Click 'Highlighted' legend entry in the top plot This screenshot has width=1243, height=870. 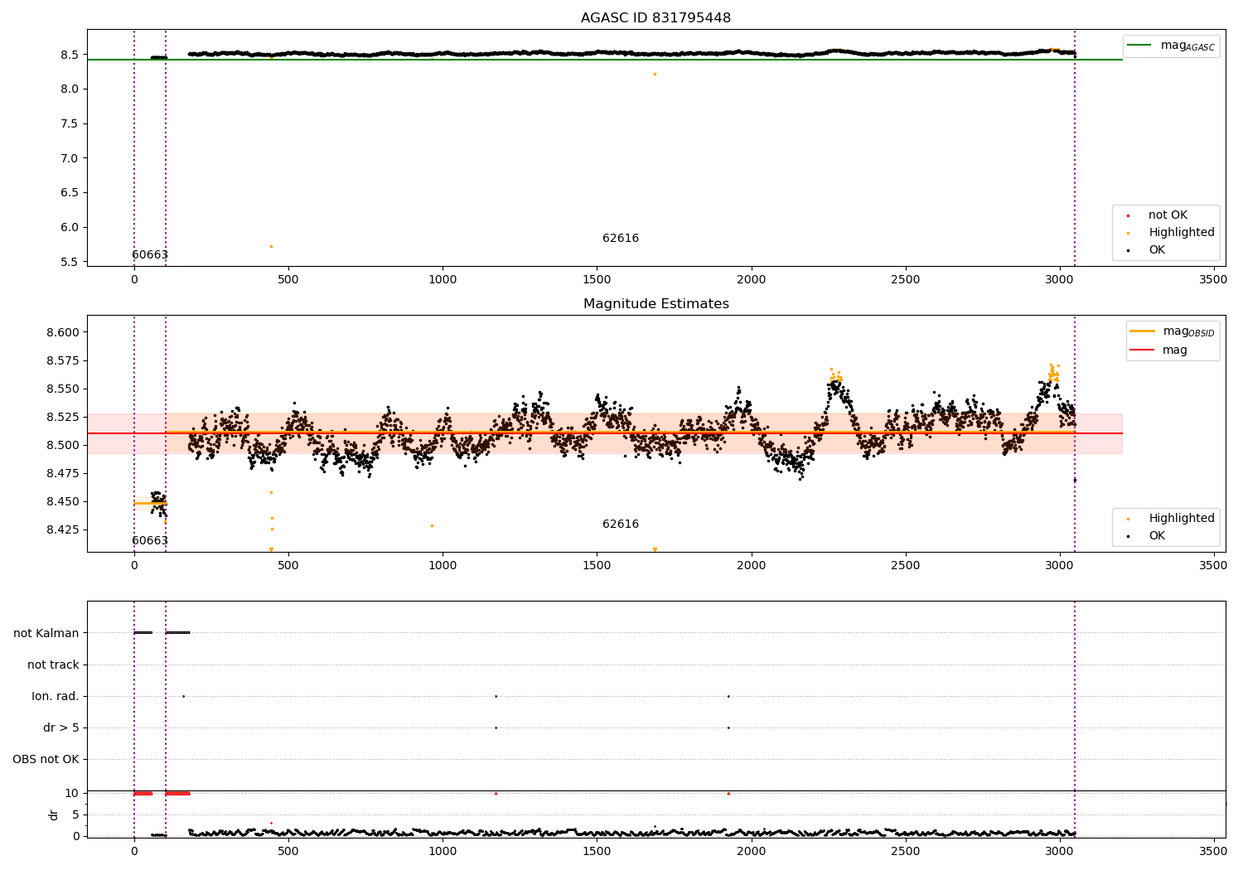point(1181,233)
